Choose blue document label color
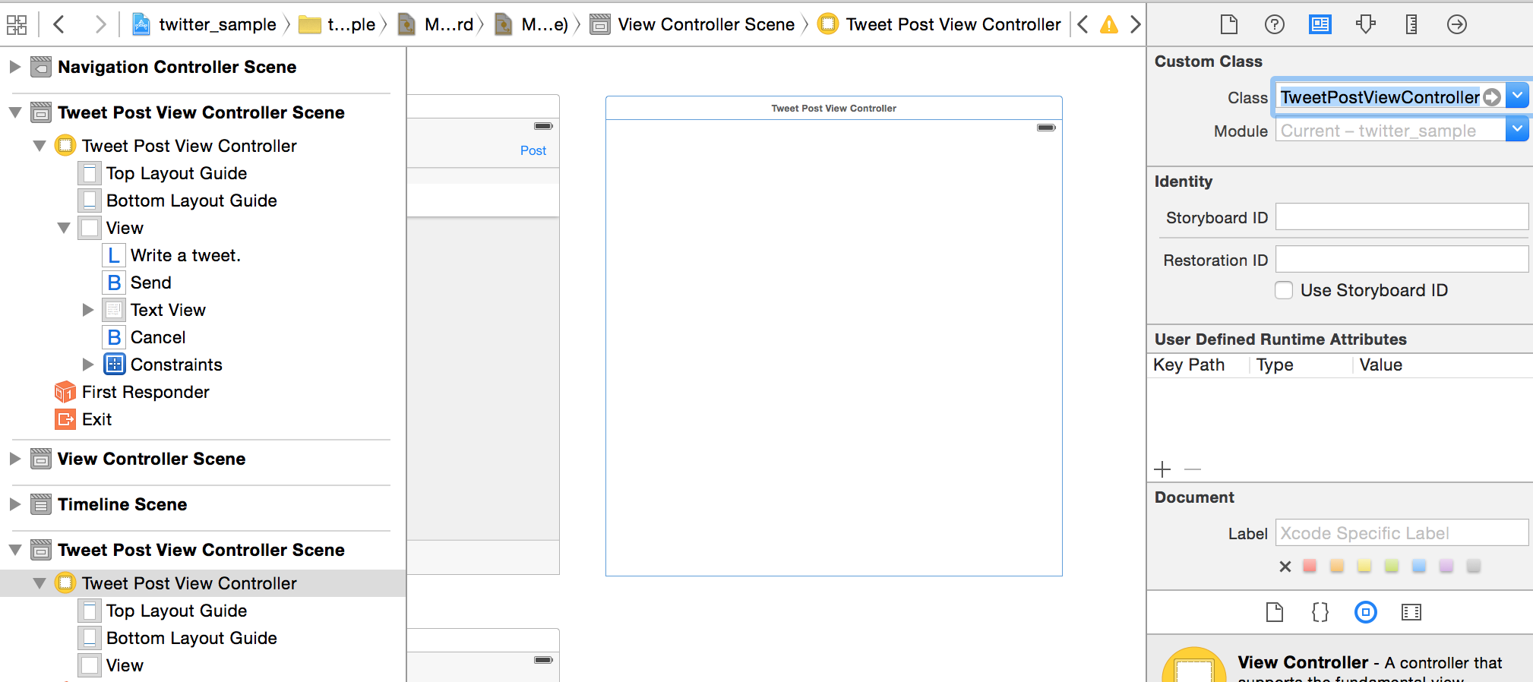This screenshot has width=1533, height=682. tap(1419, 566)
